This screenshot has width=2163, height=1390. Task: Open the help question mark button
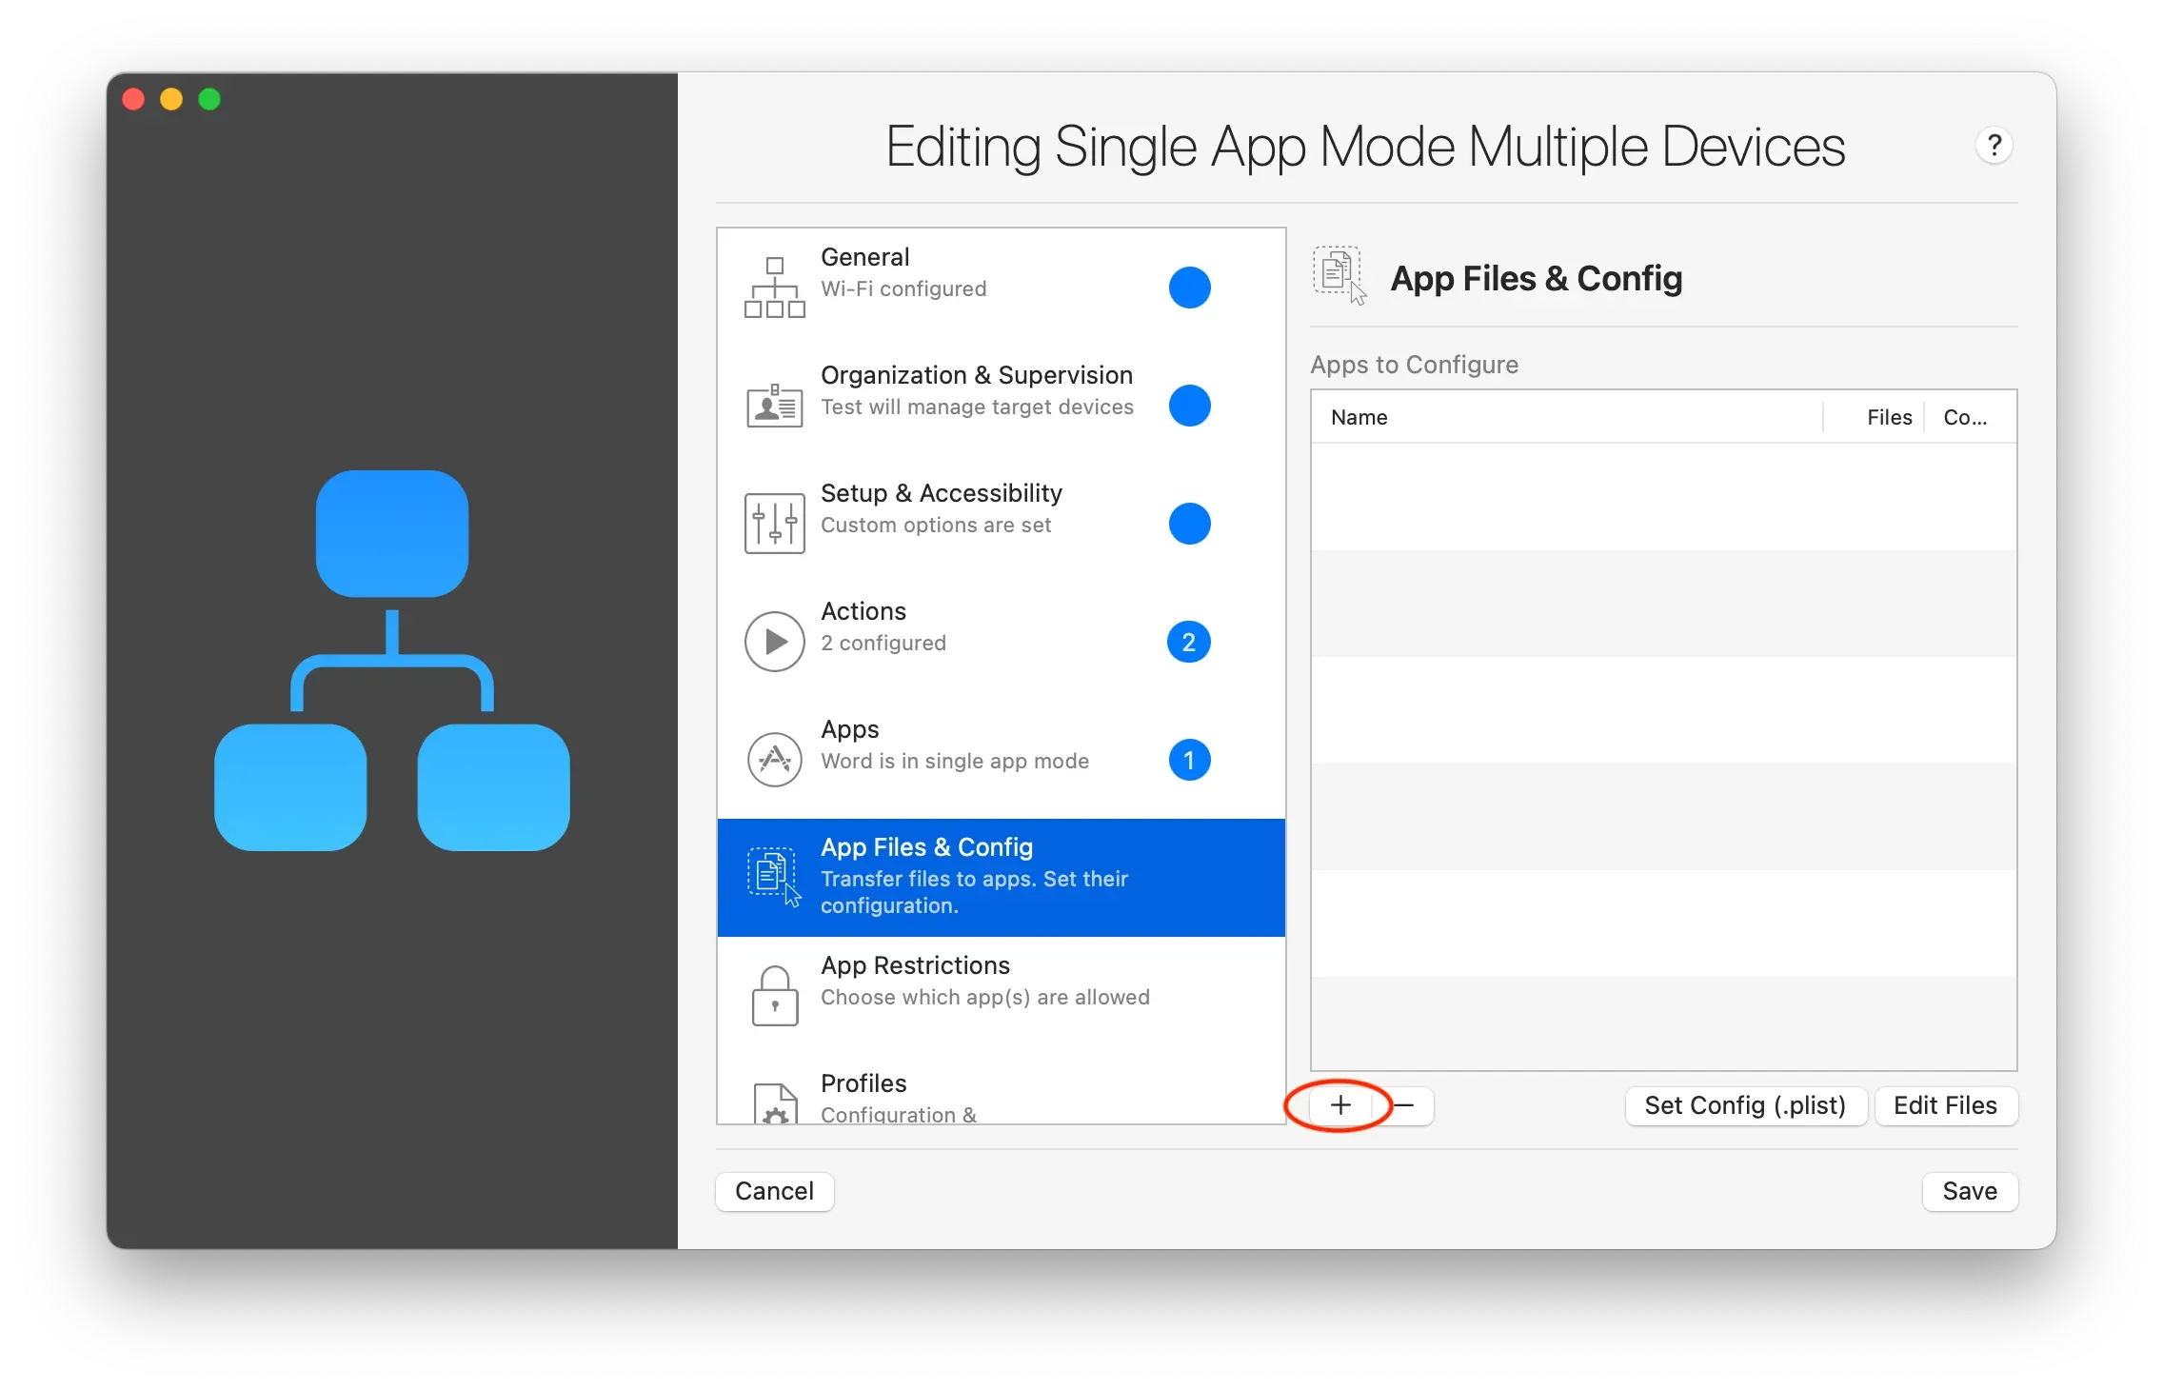[x=1994, y=145]
